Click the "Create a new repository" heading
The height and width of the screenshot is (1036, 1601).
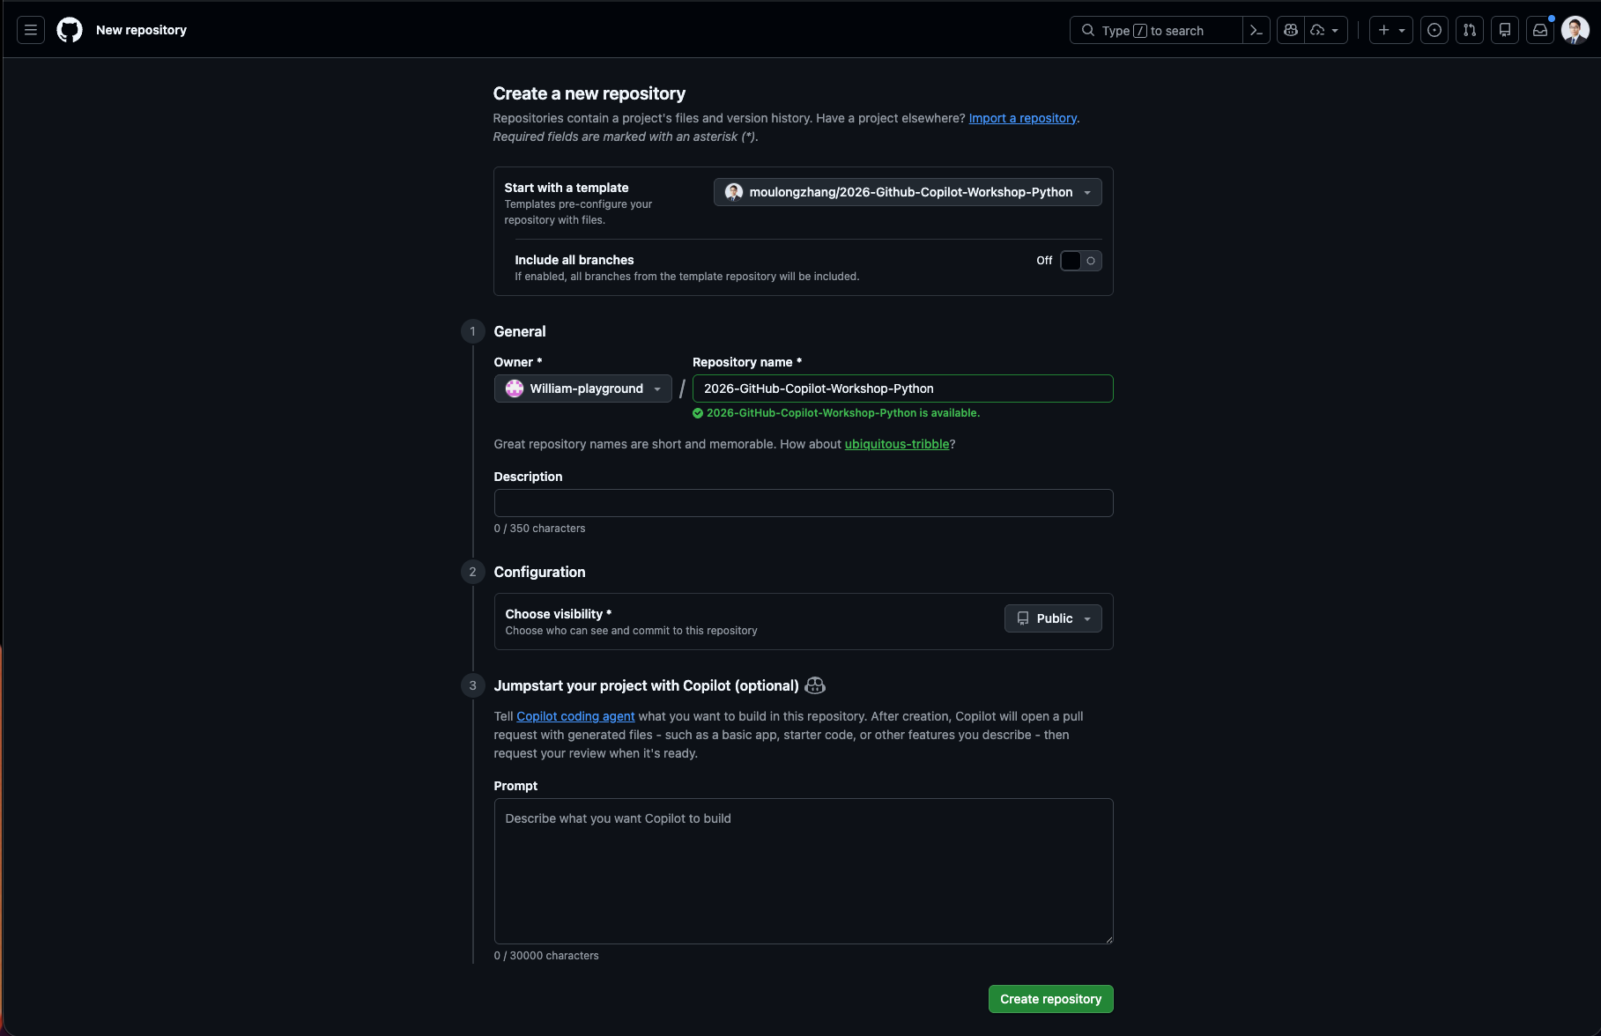[x=589, y=93]
